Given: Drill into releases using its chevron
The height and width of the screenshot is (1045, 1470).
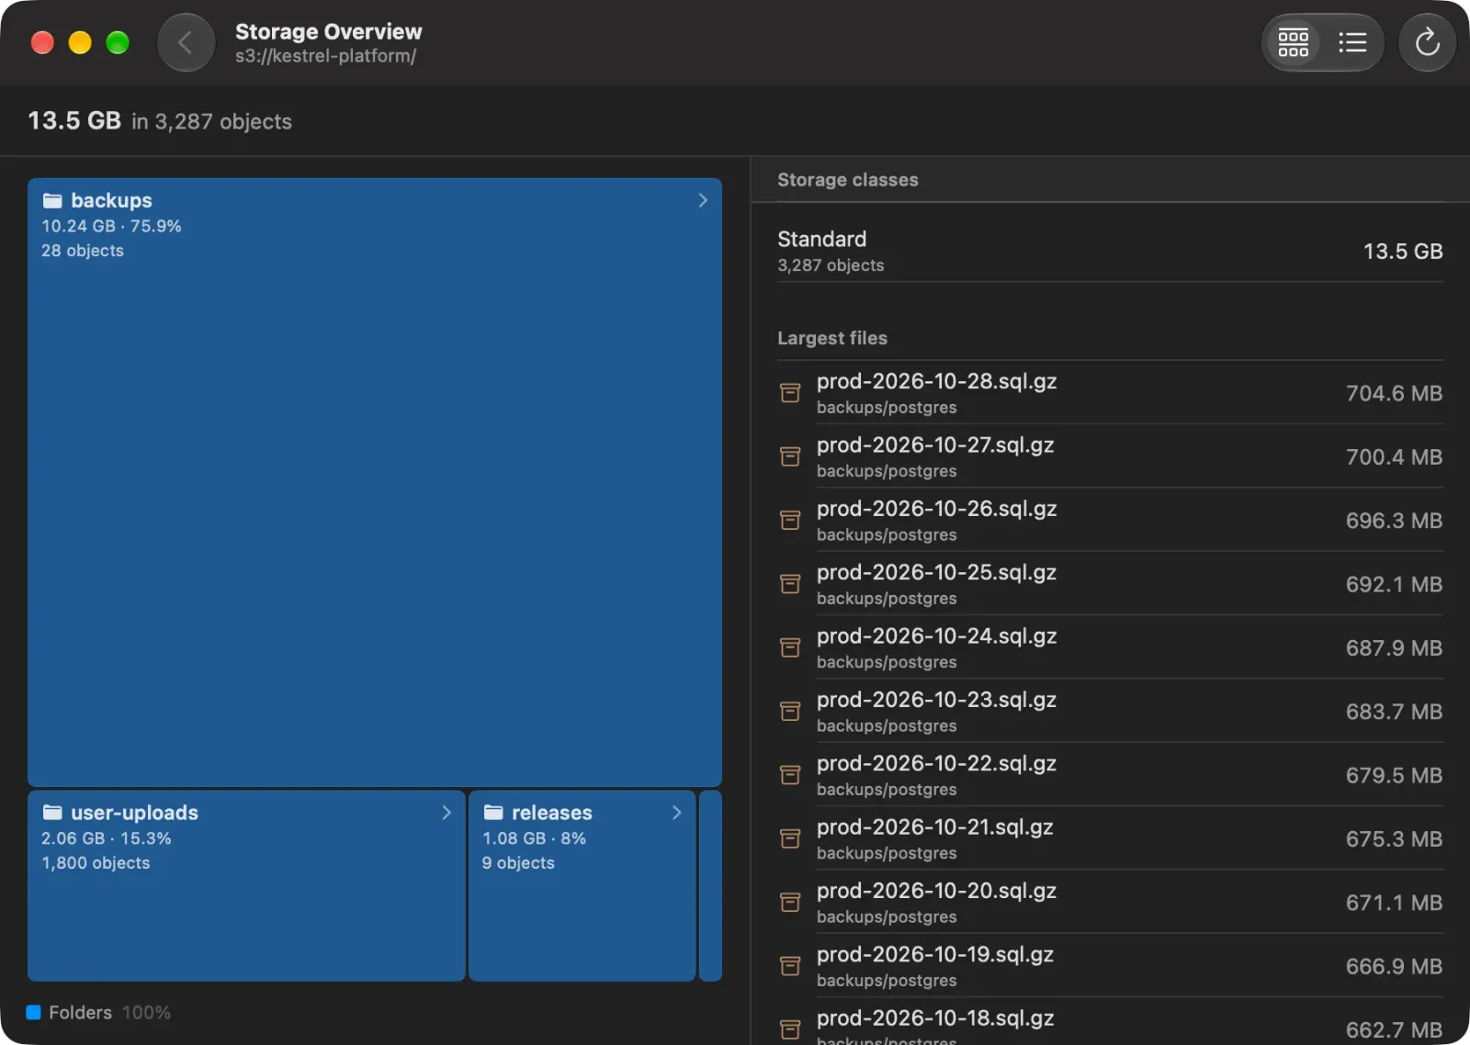Looking at the screenshot, I should click(677, 813).
